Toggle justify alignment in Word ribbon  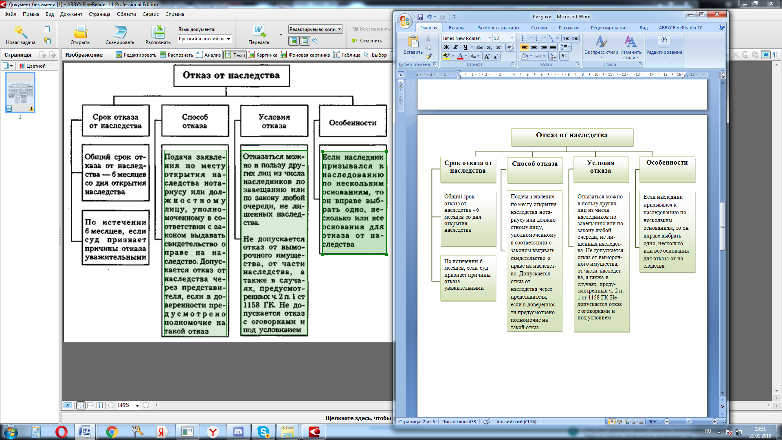coord(553,47)
